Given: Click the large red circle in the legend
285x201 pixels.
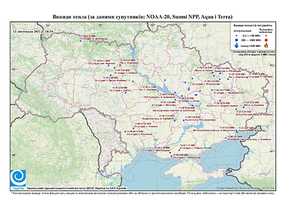Looking at the screenshot, I should point(266,40).
